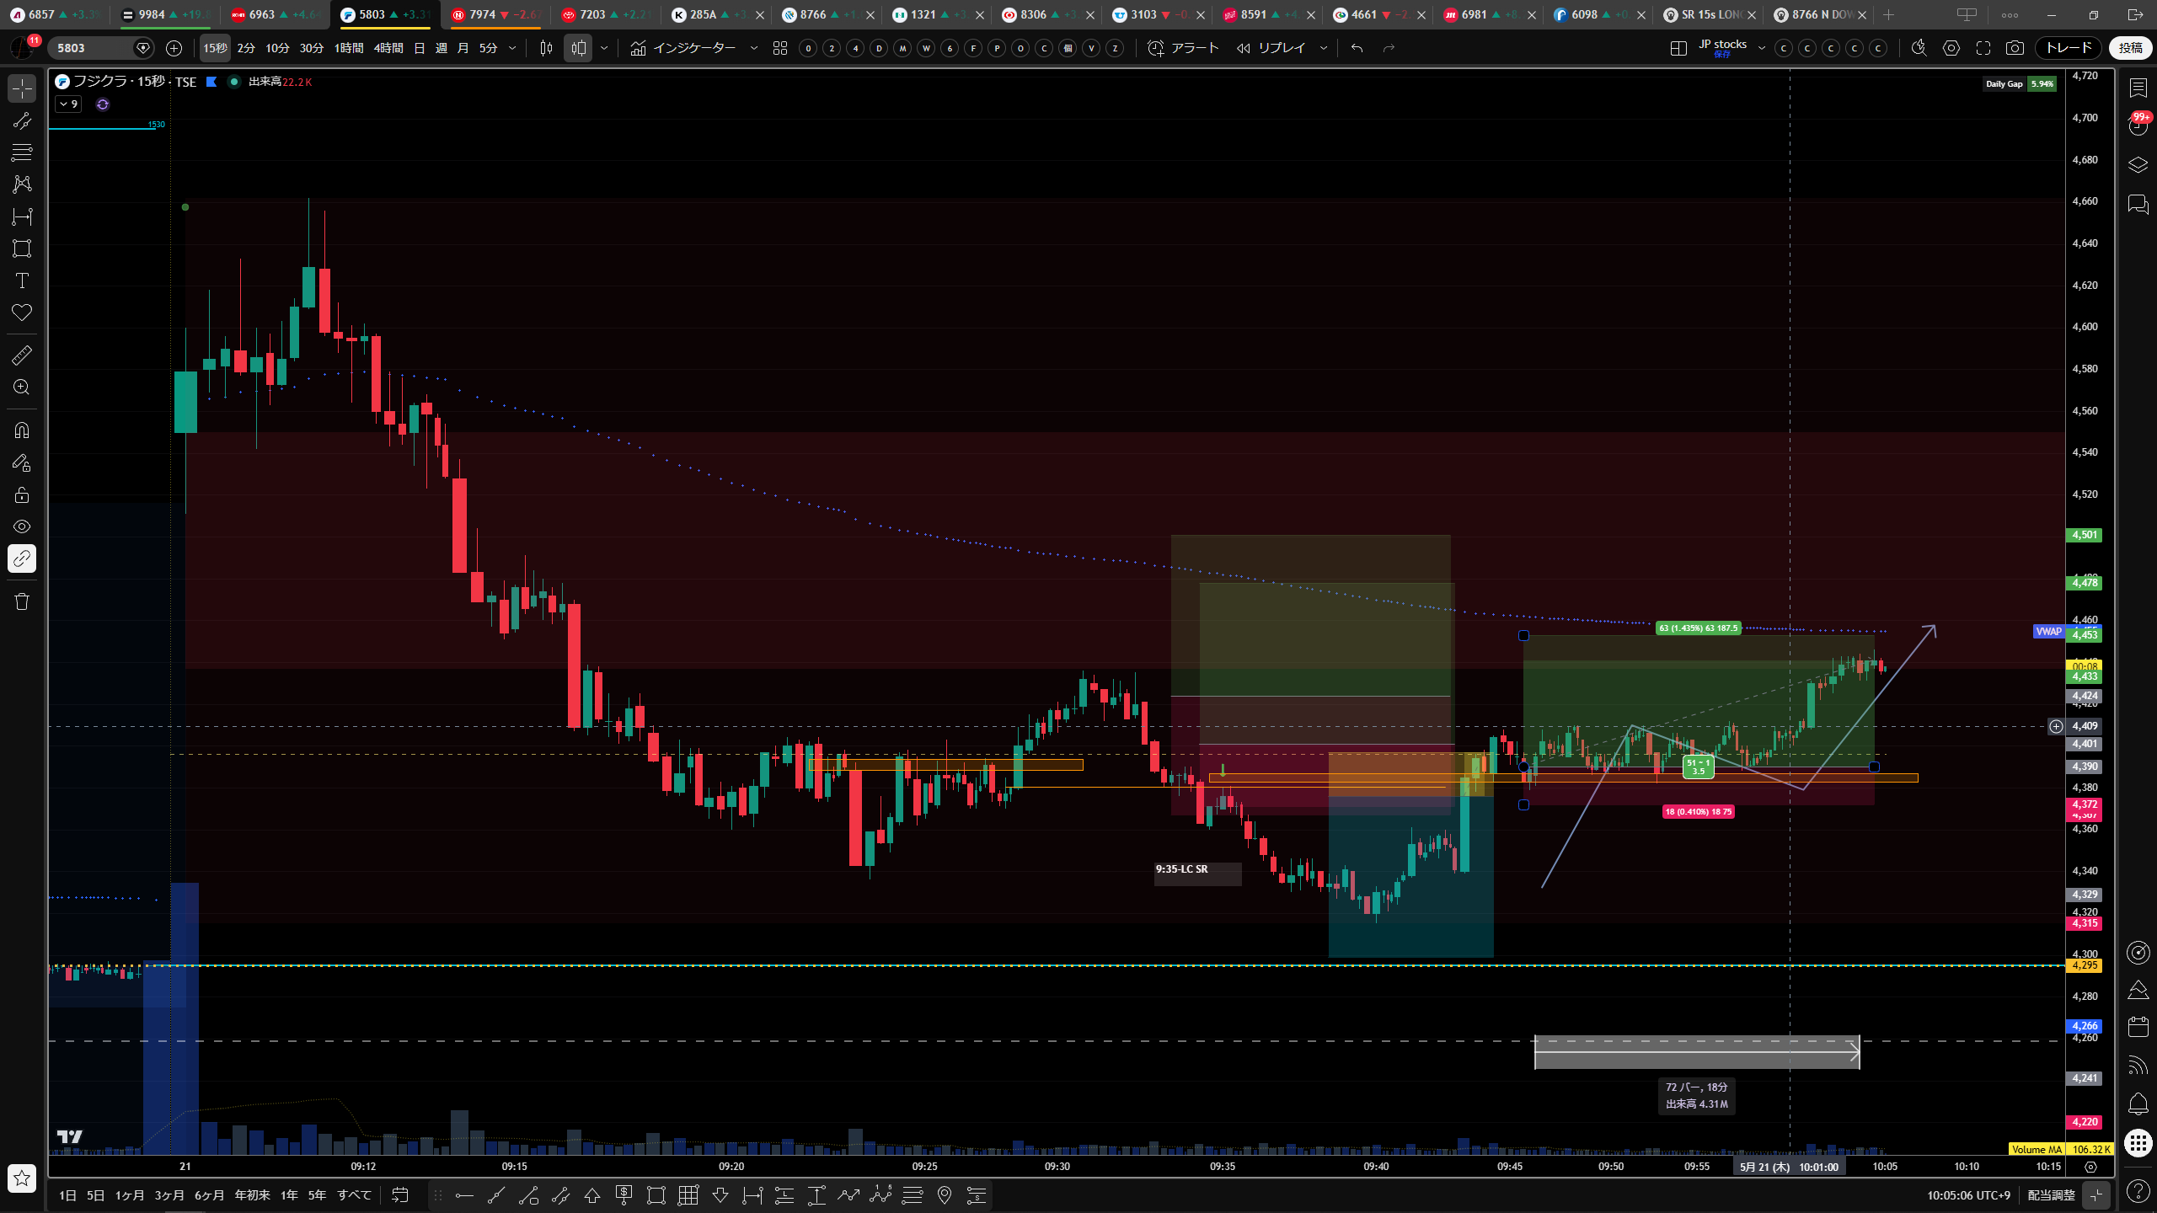Screen dimensions: 2157x1213
Task: Open the alerts clock icon with 99+ badge
Action: click(2138, 126)
